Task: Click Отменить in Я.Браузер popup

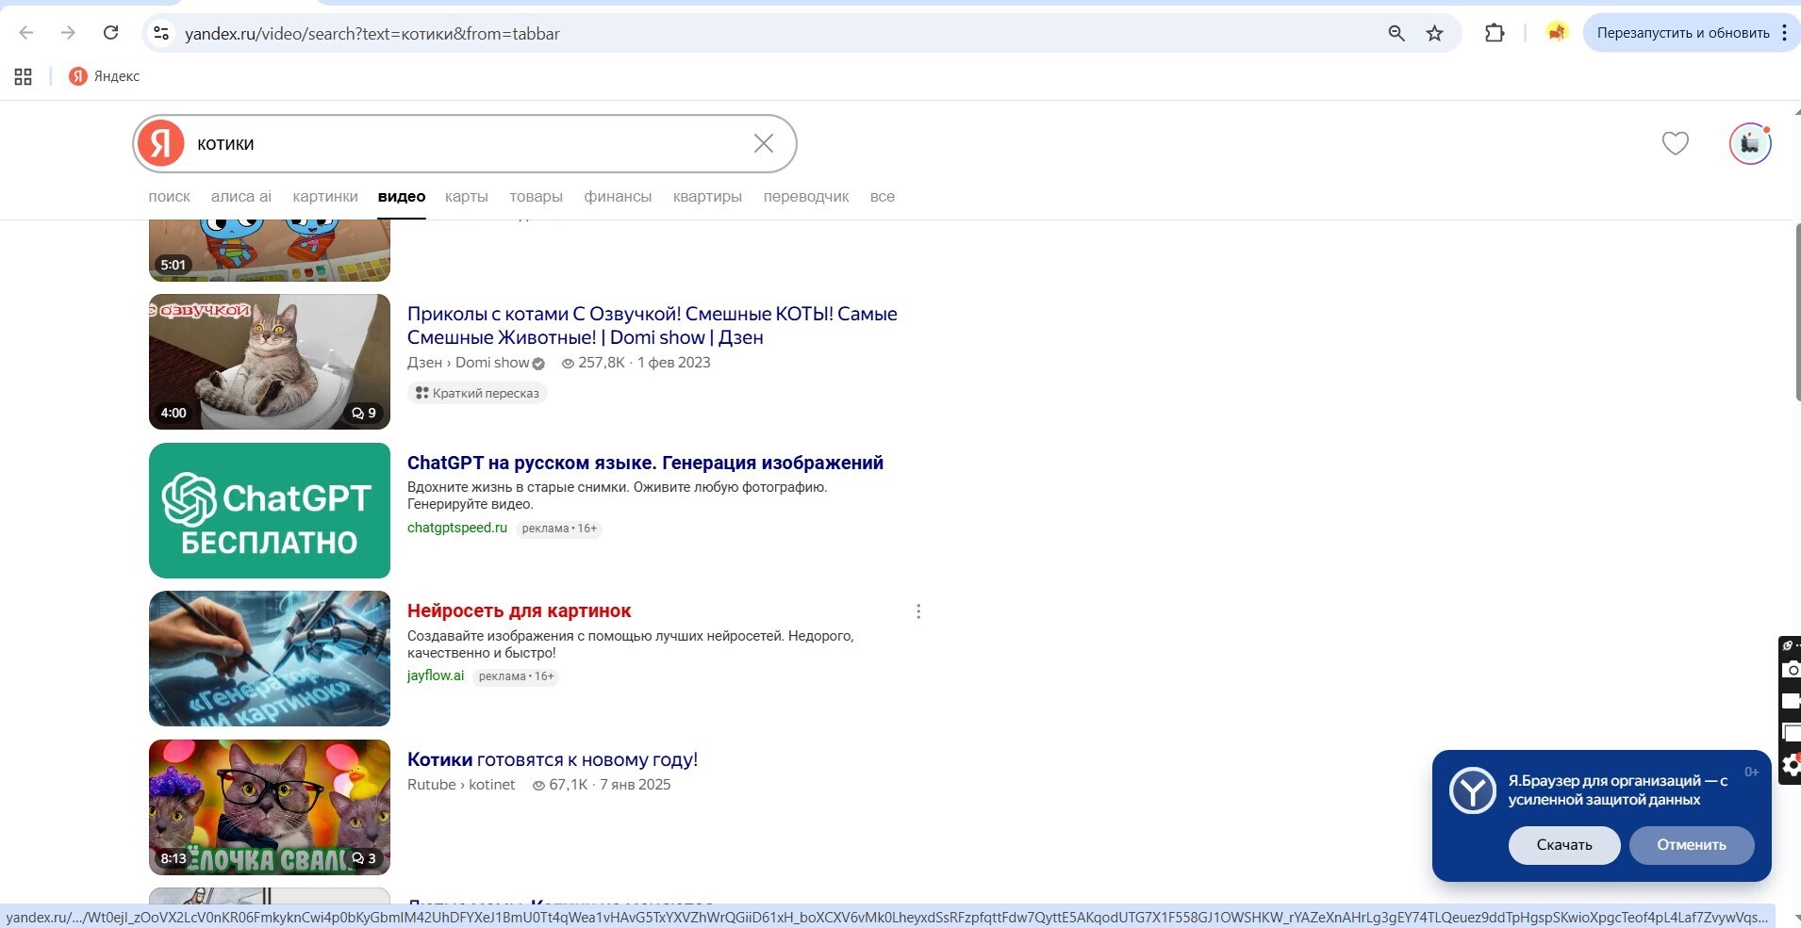Action: (x=1692, y=845)
